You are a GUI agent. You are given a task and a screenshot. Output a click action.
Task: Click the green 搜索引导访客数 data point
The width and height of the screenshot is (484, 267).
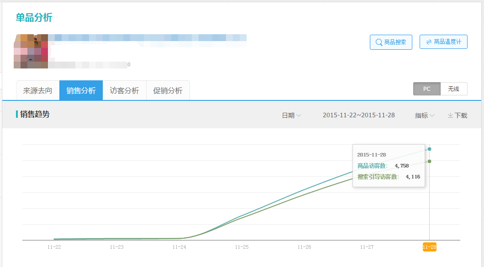coord(429,161)
